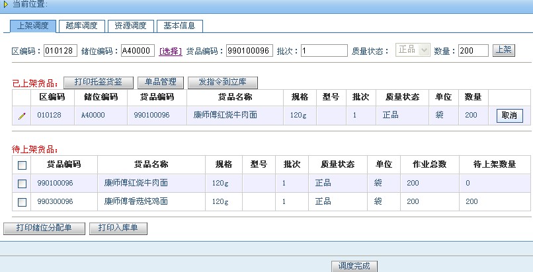Focus the 储位编码 input field

click(138, 51)
